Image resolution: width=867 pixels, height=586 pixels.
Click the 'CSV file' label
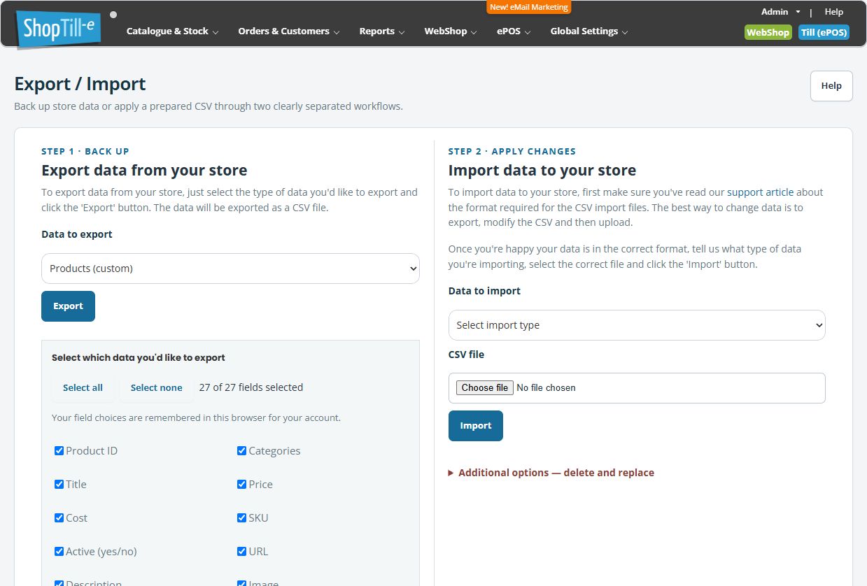coord(466,355)
